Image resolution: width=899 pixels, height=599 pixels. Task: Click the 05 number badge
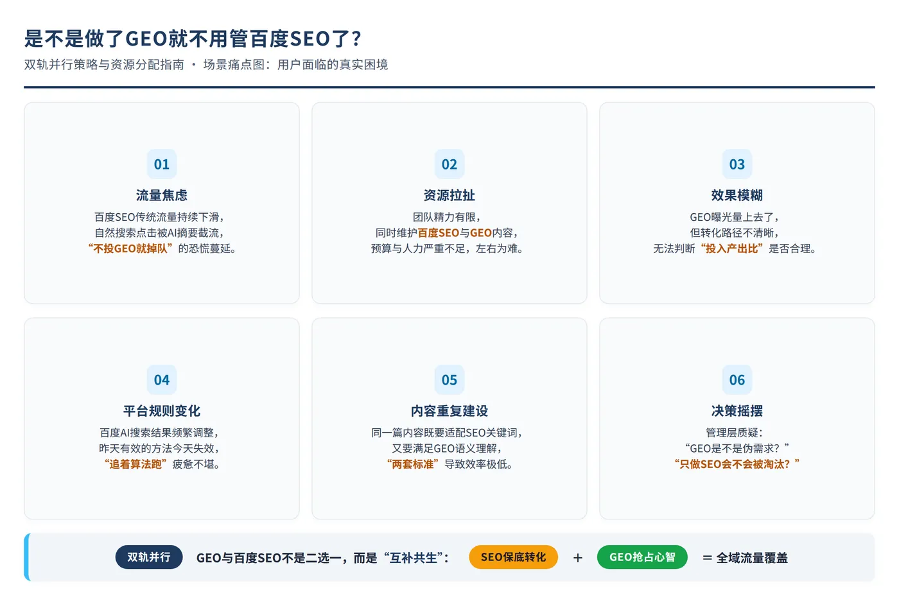click(449, 380)
